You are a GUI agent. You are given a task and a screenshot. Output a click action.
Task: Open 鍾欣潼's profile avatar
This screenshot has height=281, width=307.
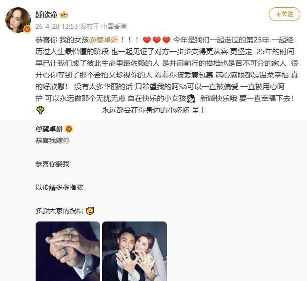(x=18, y=20)
